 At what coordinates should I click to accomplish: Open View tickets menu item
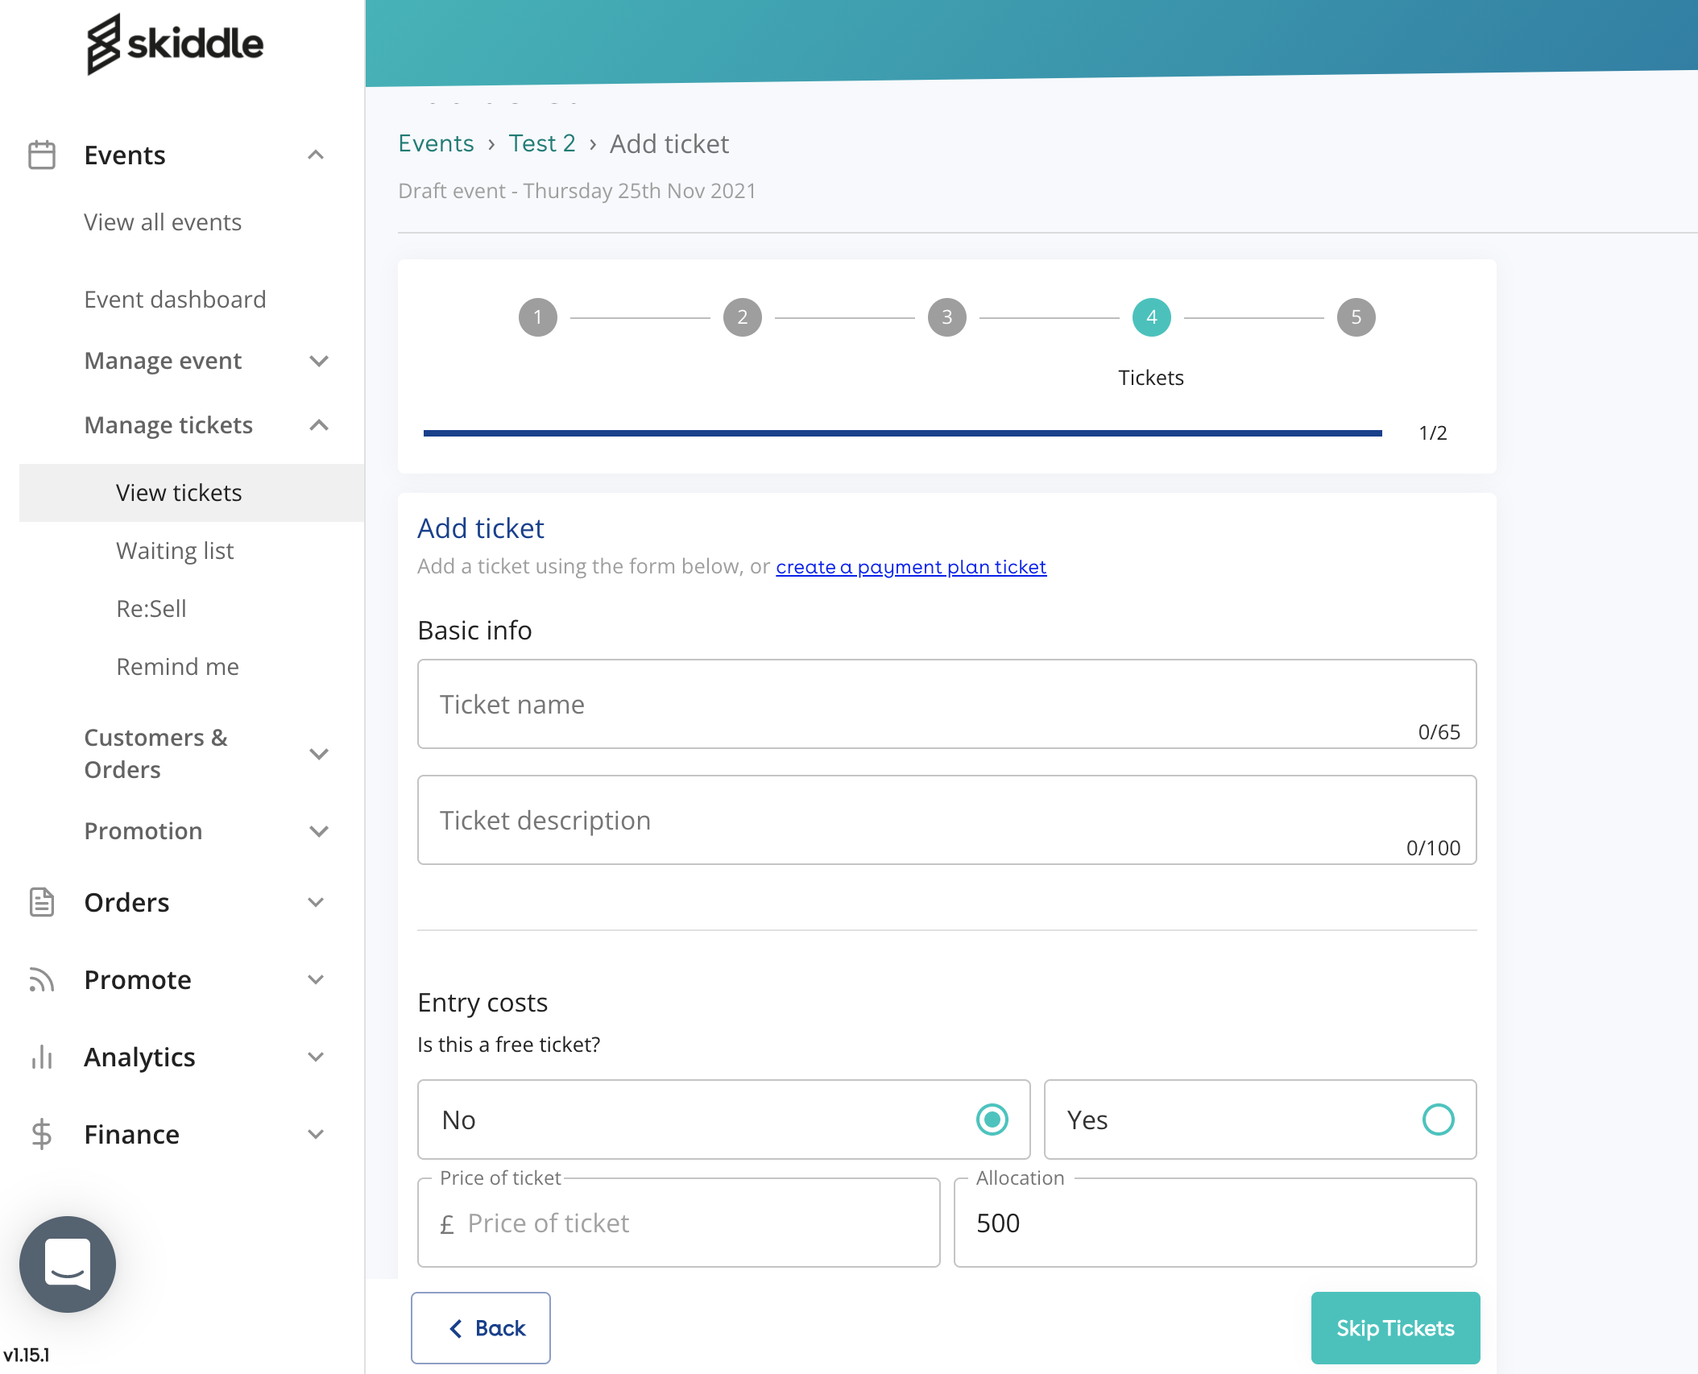[x=179, y=493]
